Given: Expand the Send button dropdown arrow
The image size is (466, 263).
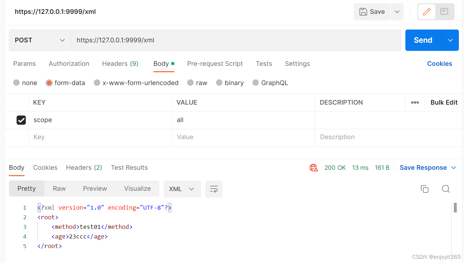Looking at the screenshot, I should (450, 40).
